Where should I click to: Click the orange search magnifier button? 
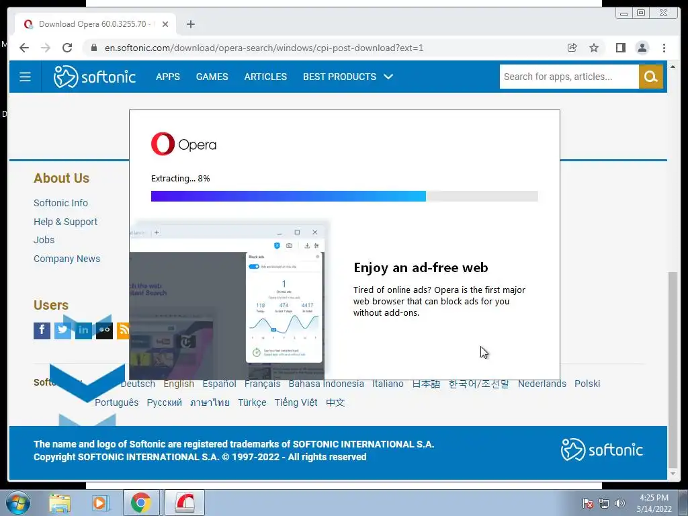click(x=650, y=77)
